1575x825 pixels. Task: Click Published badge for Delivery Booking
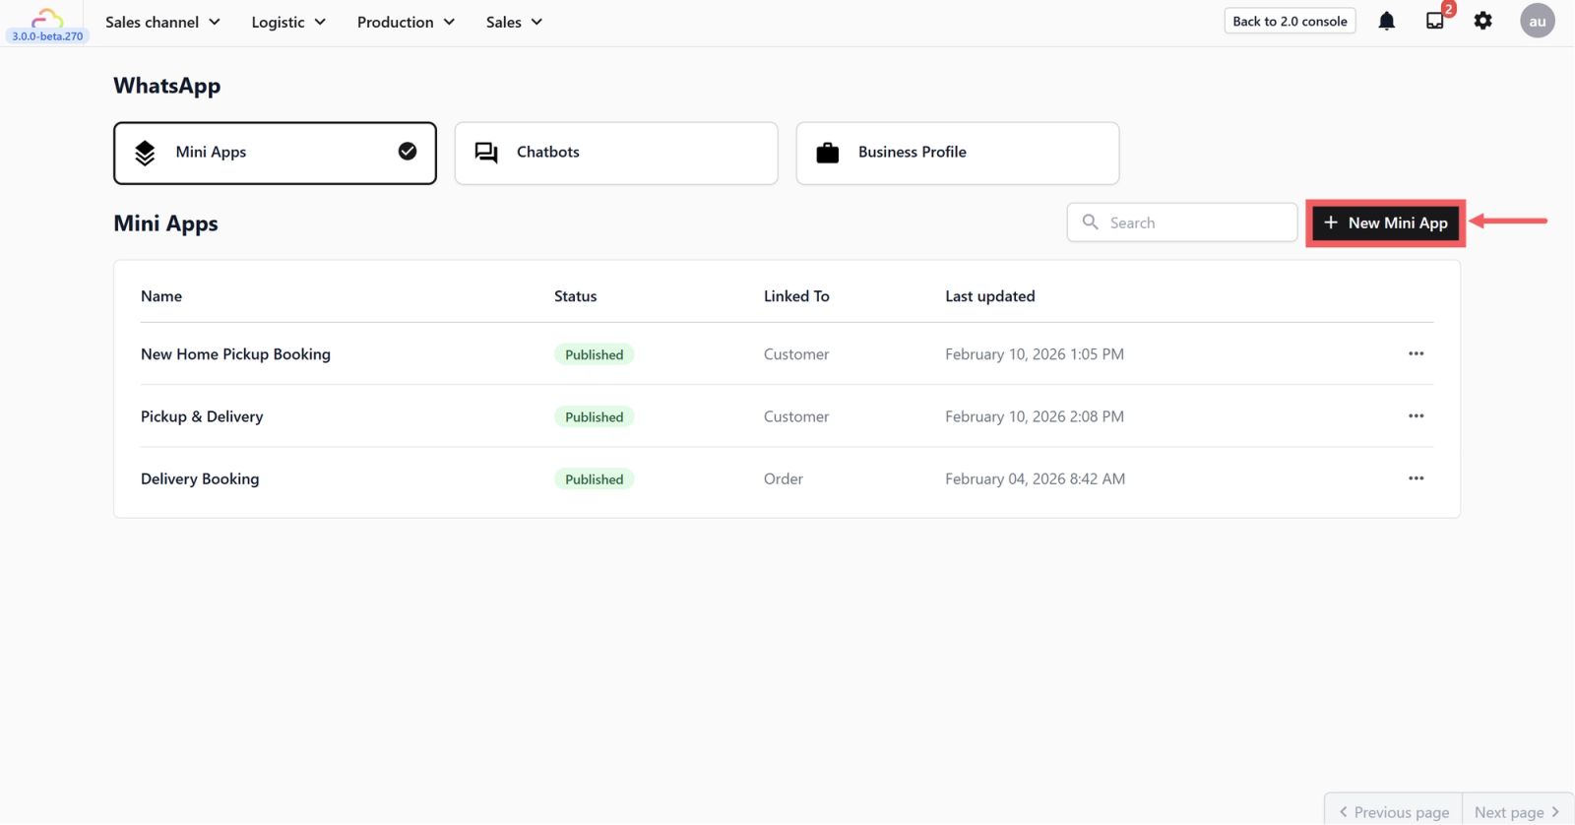tap(595, 479)
